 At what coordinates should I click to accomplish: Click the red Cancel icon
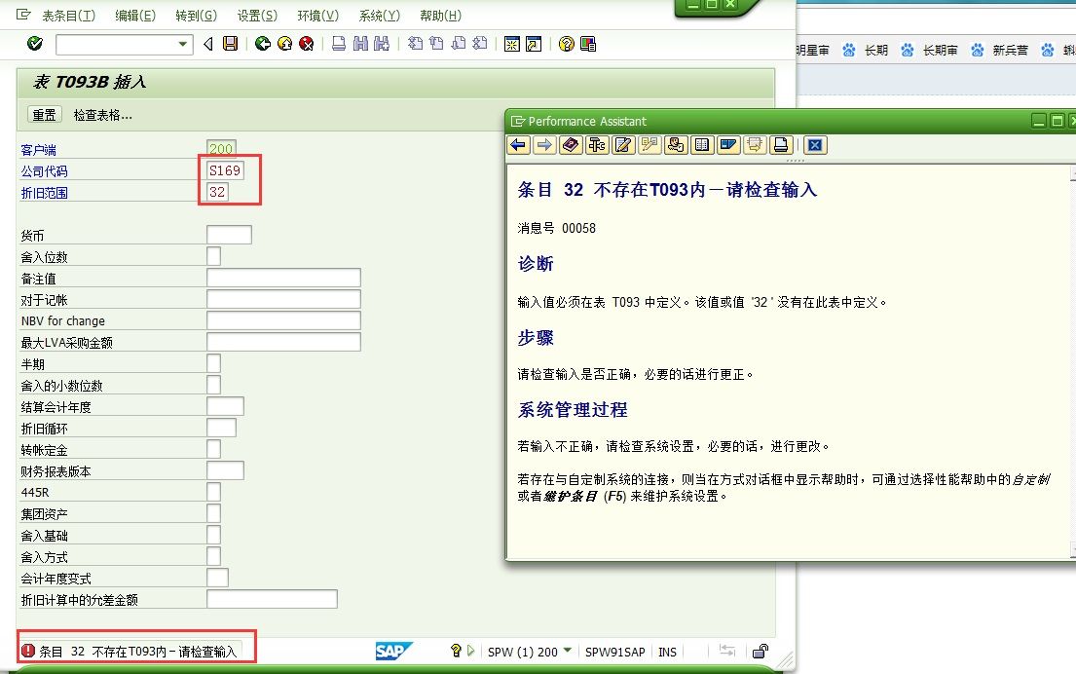coord(307,44)
